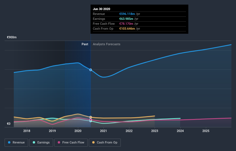Click the Revenue data point marker on blue line
Viewport: 236px width, 151px height.
pyautogui.click(x=91, y=70)
